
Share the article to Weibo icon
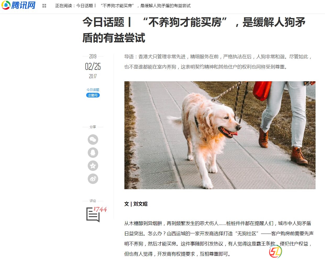(x=93, y=179)
